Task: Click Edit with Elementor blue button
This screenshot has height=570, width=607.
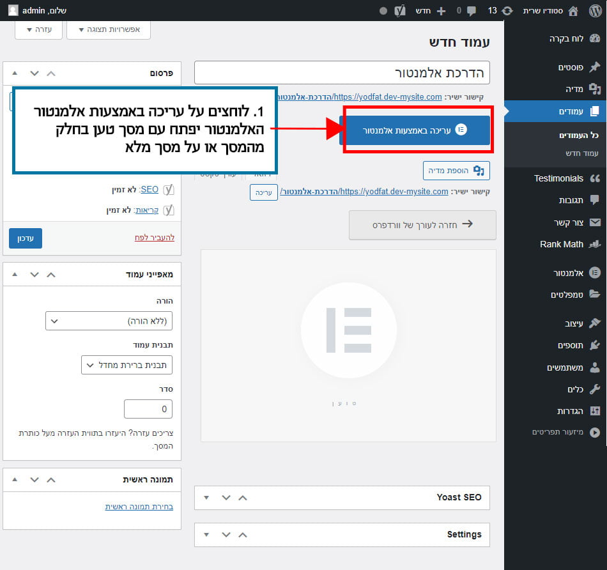Action: coord(417,130)
